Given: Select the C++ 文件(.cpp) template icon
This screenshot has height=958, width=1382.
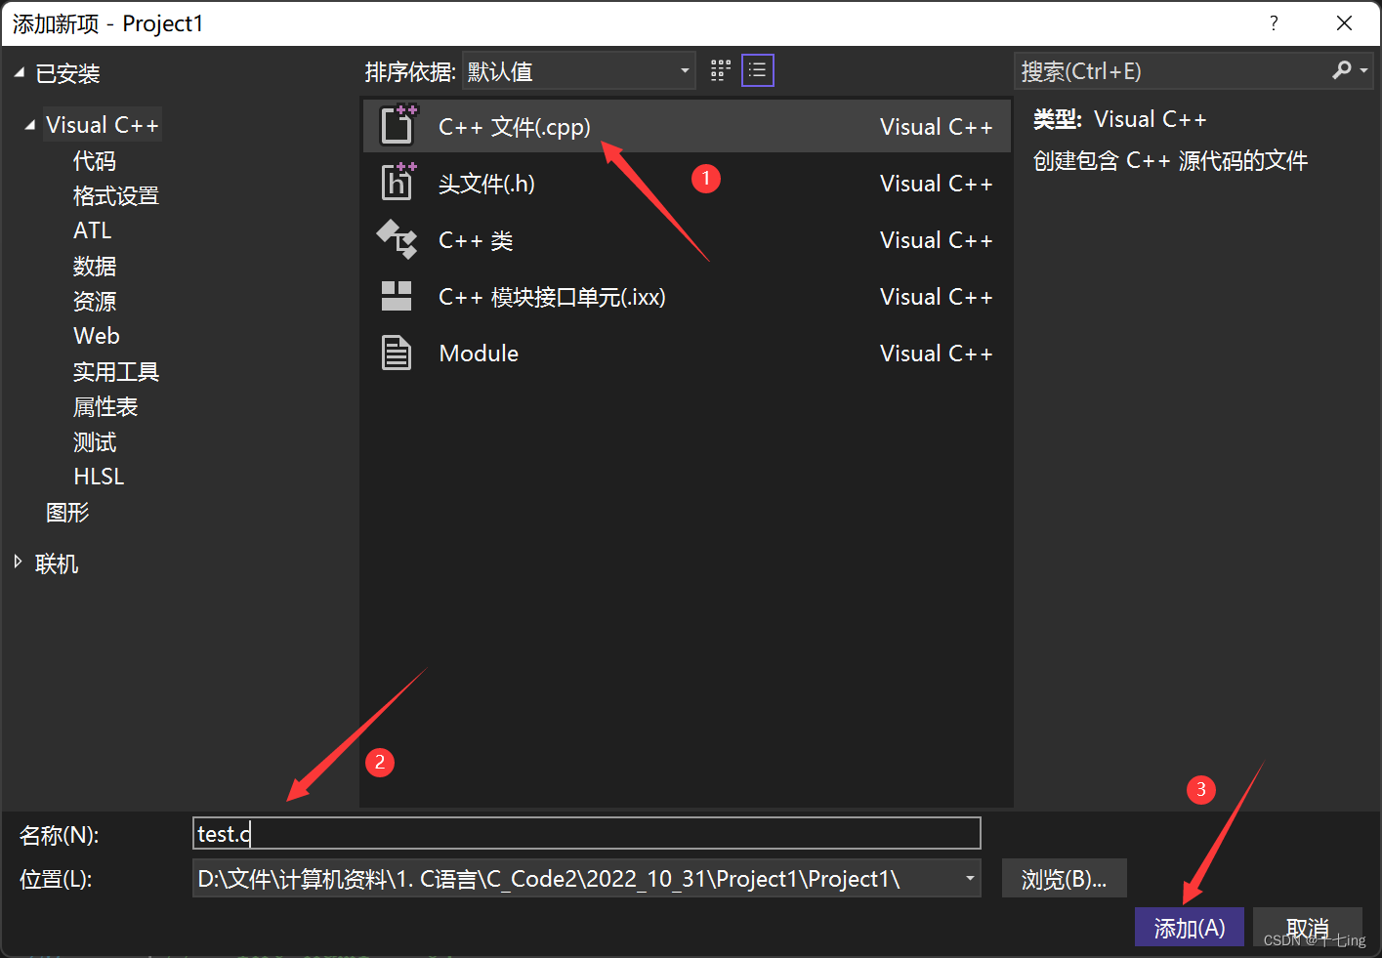Looking at the screenshot, I should (x=398, y=125).
